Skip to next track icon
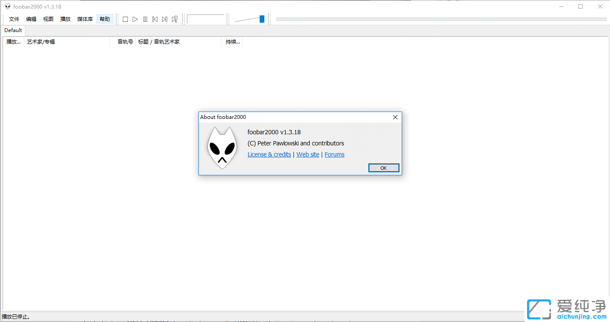The height and width of the screenshot is (322, 610). click(x=165, y=19)
